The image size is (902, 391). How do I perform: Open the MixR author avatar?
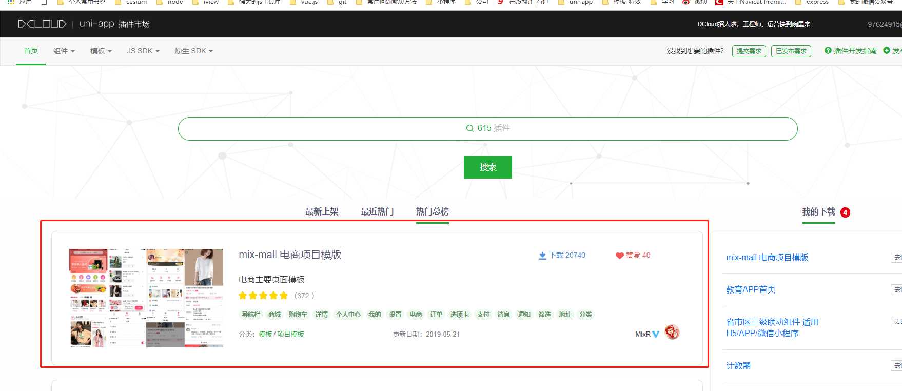click(672, 333)
